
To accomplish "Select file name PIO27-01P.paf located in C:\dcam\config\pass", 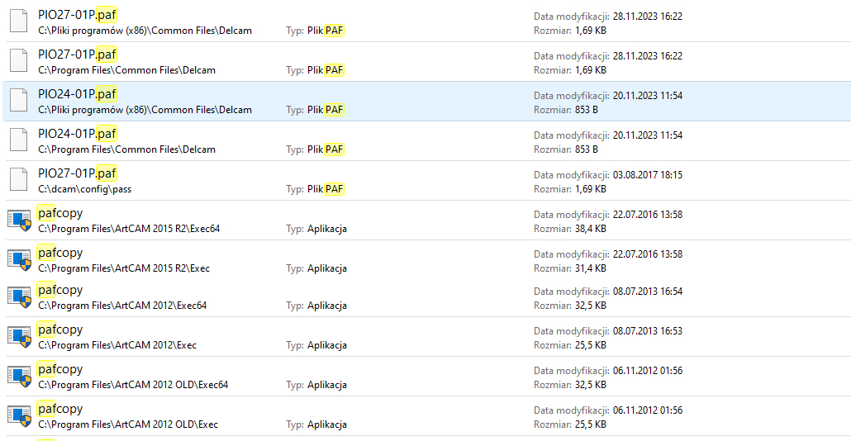I will tap(77, 173).
